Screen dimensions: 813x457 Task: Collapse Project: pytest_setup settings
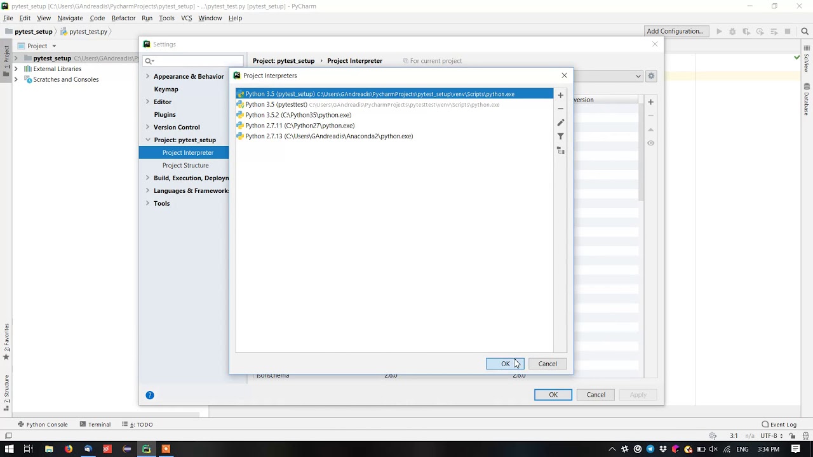tap(147, 140)
